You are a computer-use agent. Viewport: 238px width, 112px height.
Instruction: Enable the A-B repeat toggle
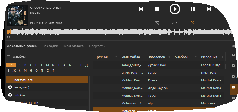175,23
